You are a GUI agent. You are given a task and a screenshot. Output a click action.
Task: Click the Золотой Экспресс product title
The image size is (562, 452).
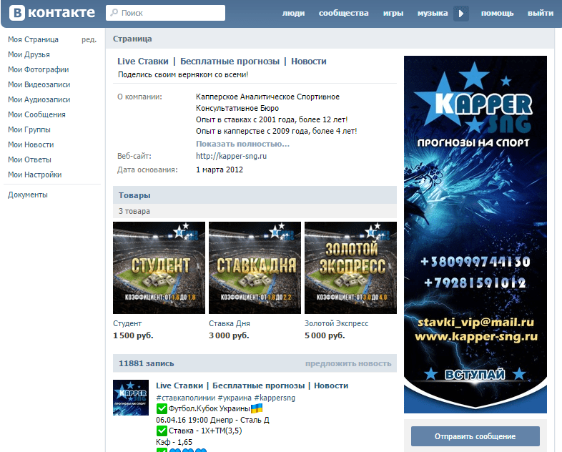[x=337, y=323]
